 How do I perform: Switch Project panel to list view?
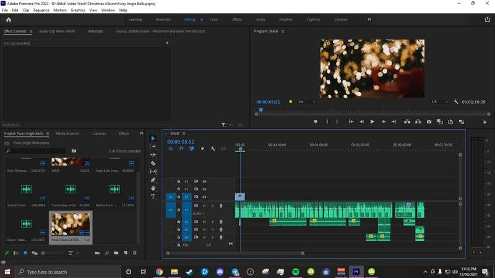[x=16, y=253]
